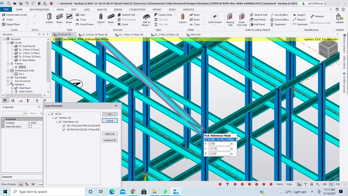The width and height of the screenshot is (348, 196).
Task: Open the ANALYZE ribbon tab
Action: tap(102, 10)
